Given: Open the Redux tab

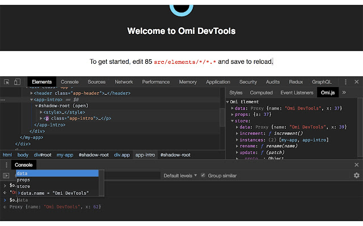Looking at the screenshot, I should click(296, 82).
